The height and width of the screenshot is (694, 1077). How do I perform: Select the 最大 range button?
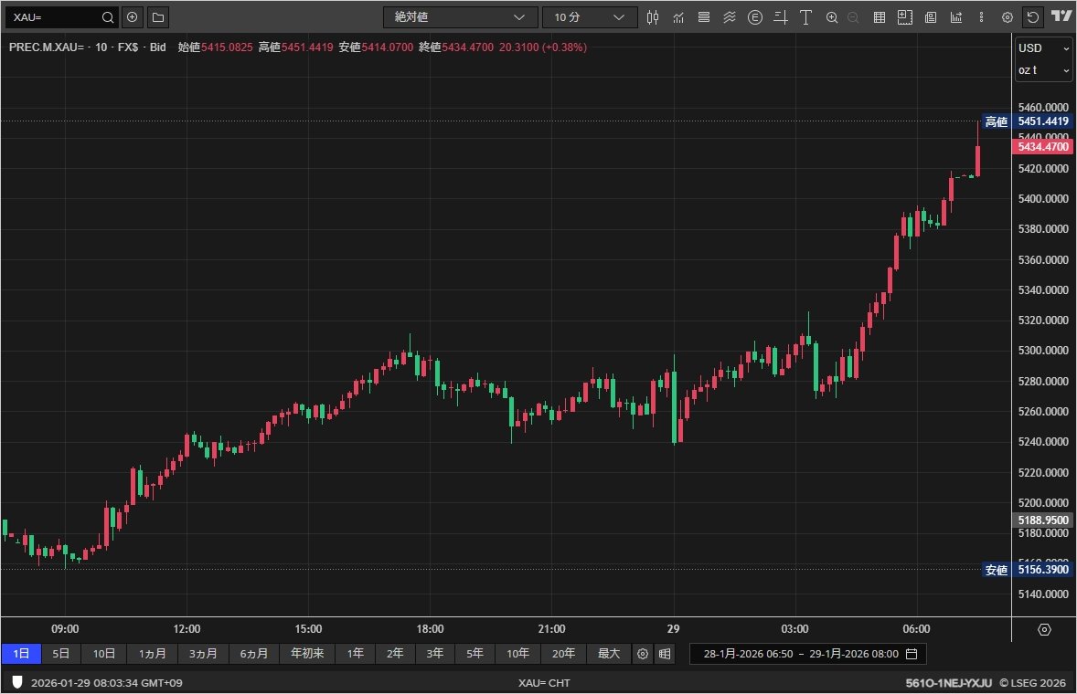click(x=609, y=654)
